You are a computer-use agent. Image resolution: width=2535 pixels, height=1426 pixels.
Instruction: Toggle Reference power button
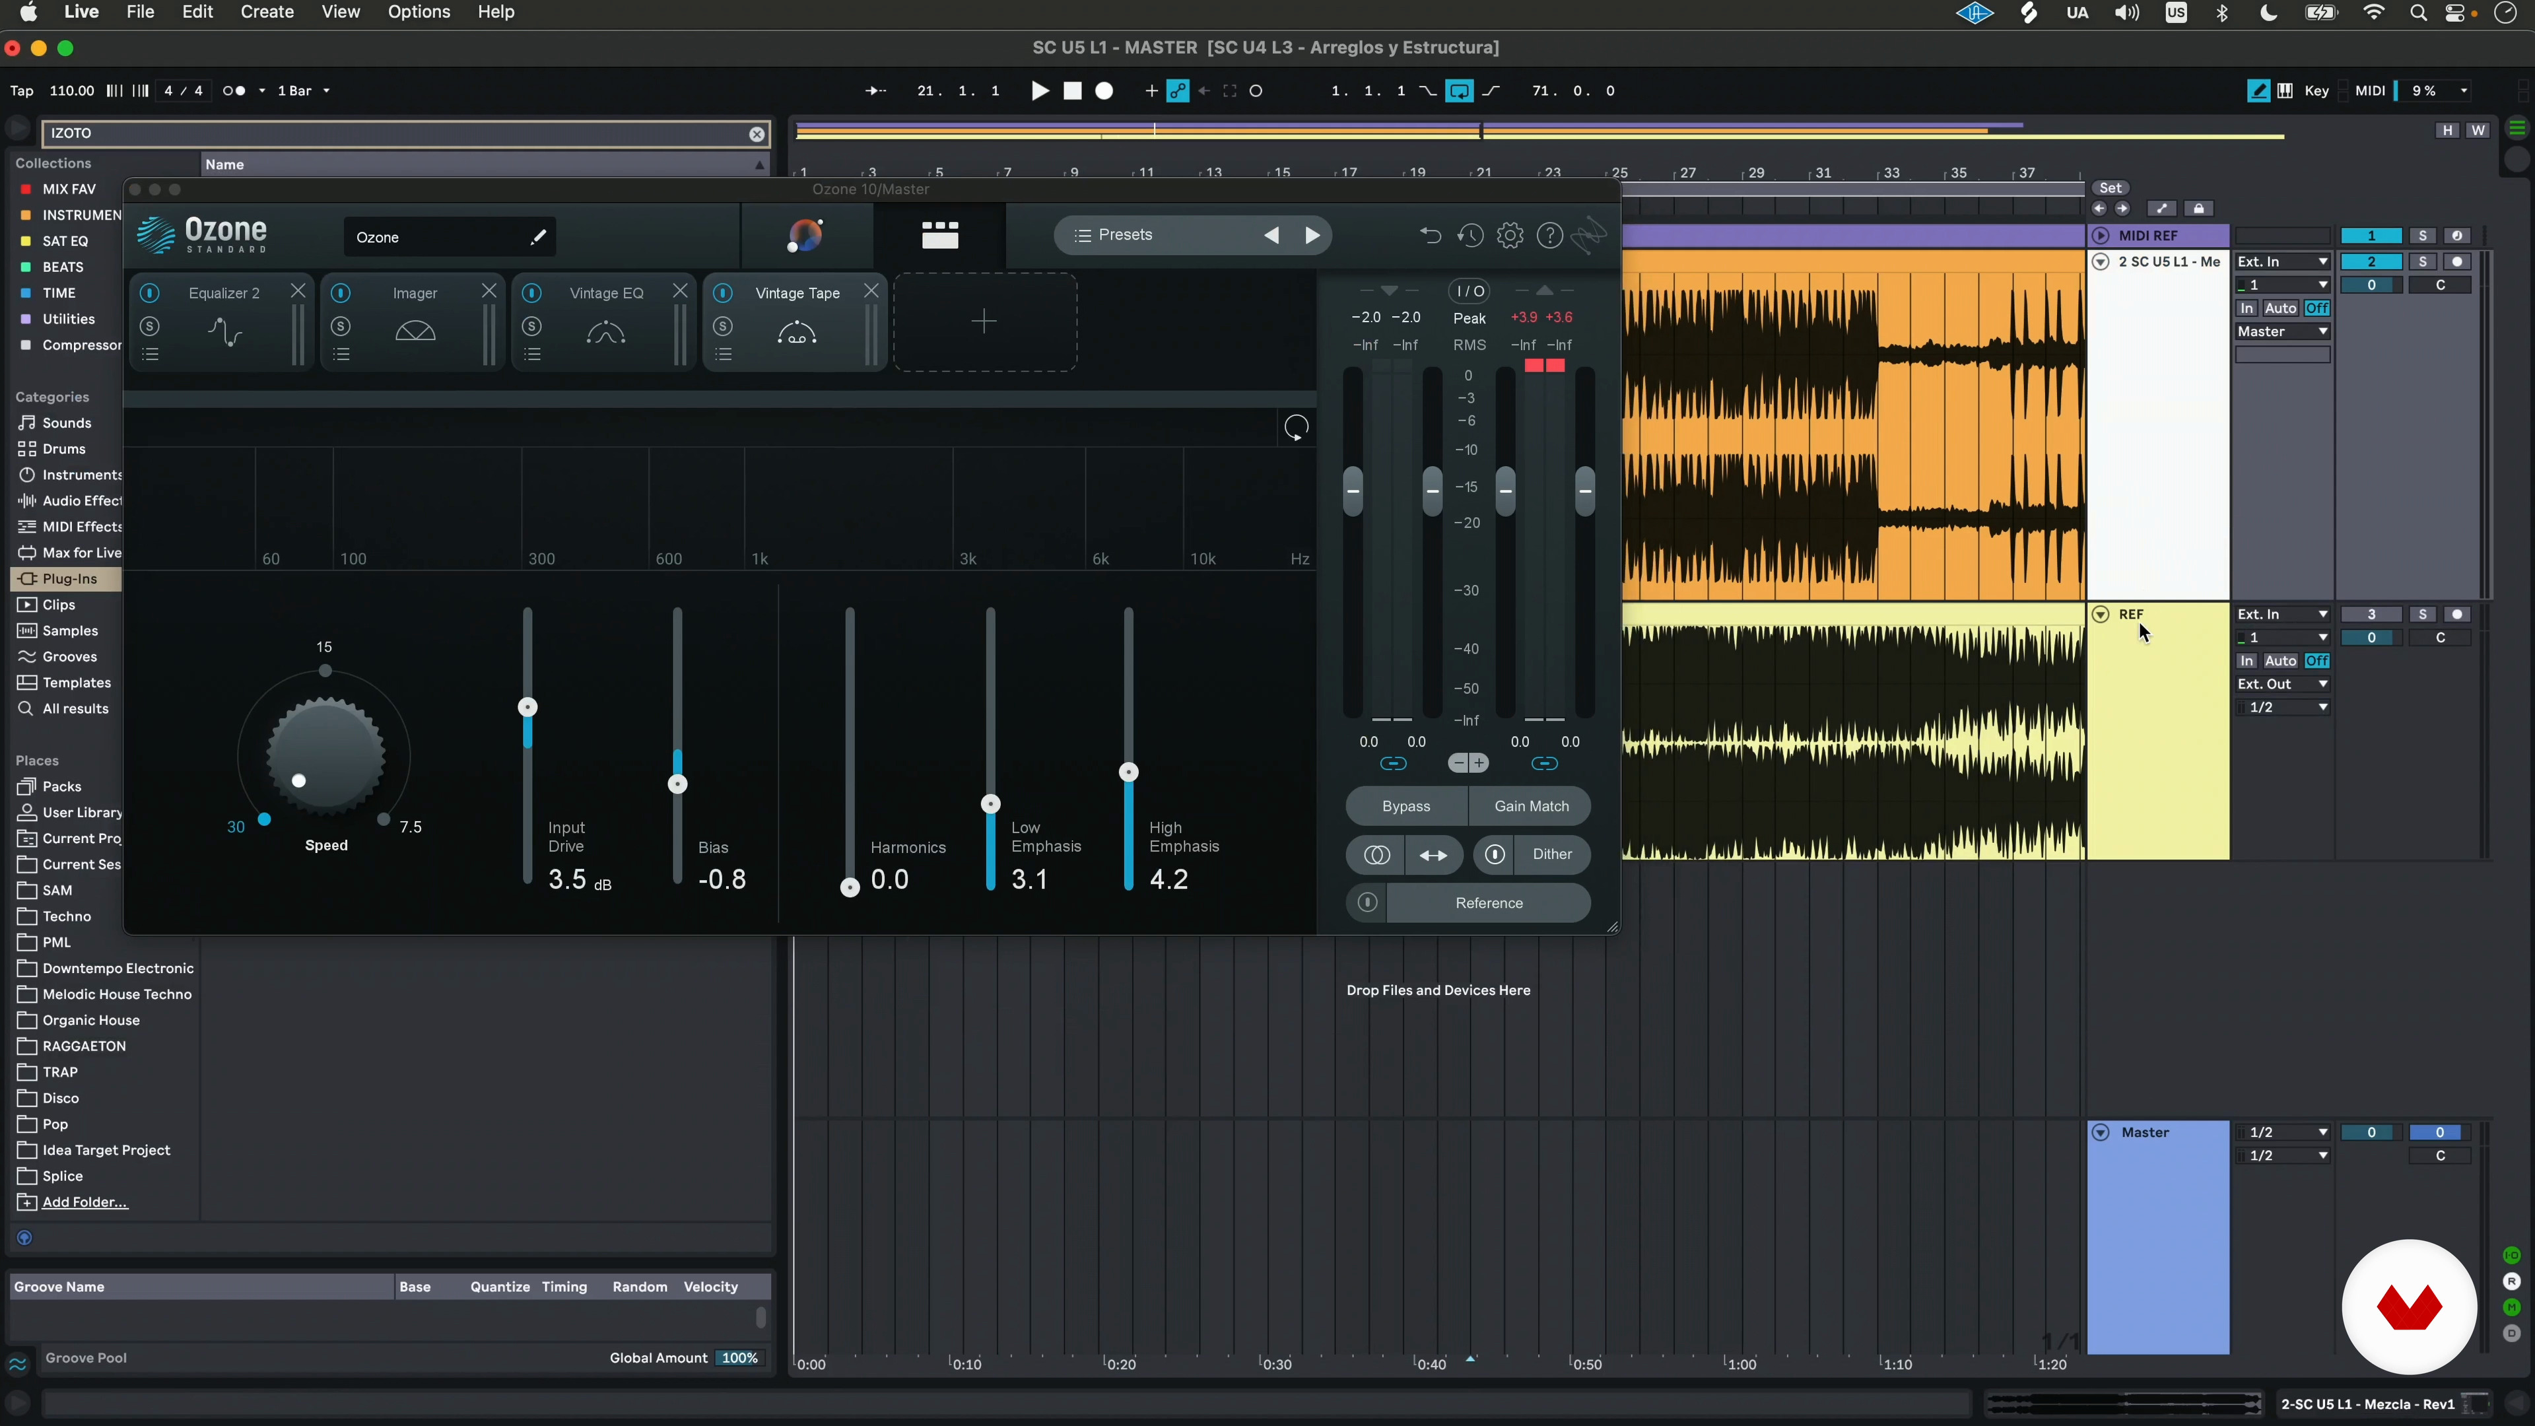point(1367,903)
